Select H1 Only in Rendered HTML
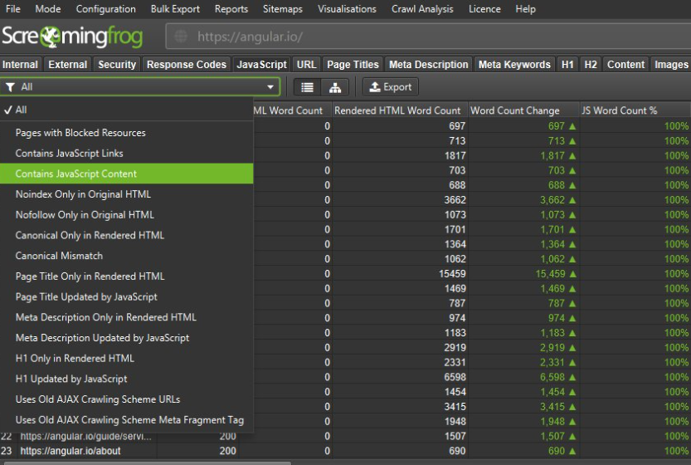This screenshot has width=691, height=465. pyautogui.click(x=127, y=358)
